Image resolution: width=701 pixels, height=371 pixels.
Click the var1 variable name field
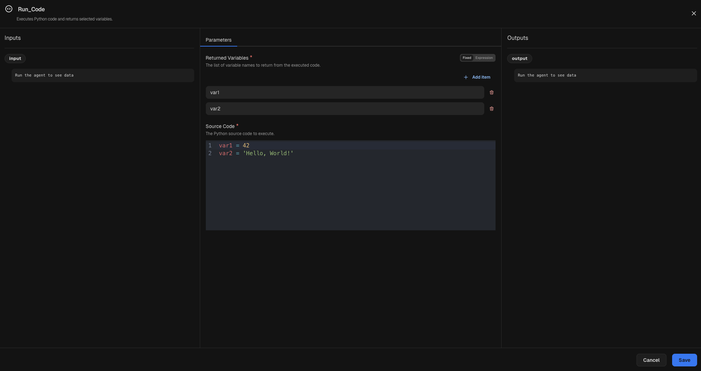click(x=344, y=92)
